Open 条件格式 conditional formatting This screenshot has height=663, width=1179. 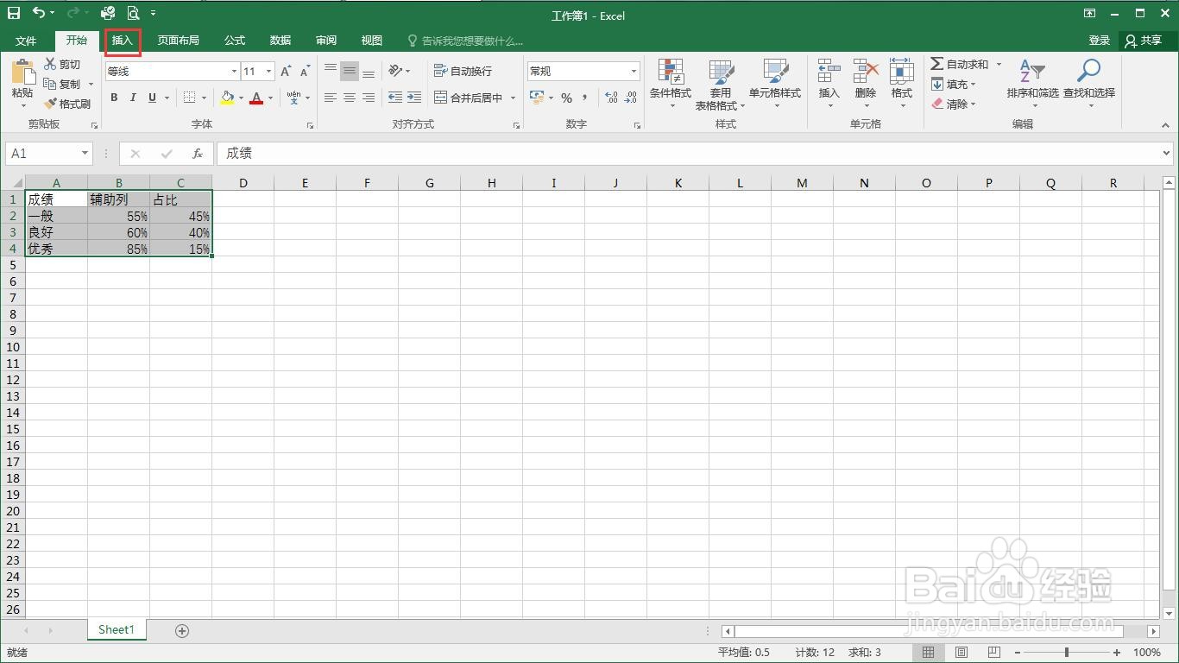671,84
